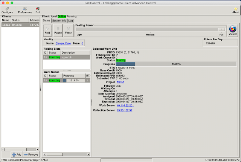Click the Clients list right scroll arrow

(37, 150)
